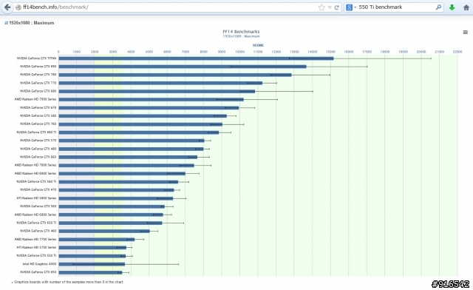This screenshot has width=473, height=290.
Task: Click the Radeon HD 7900 Series score bar
Action: (x=151, y=99)
